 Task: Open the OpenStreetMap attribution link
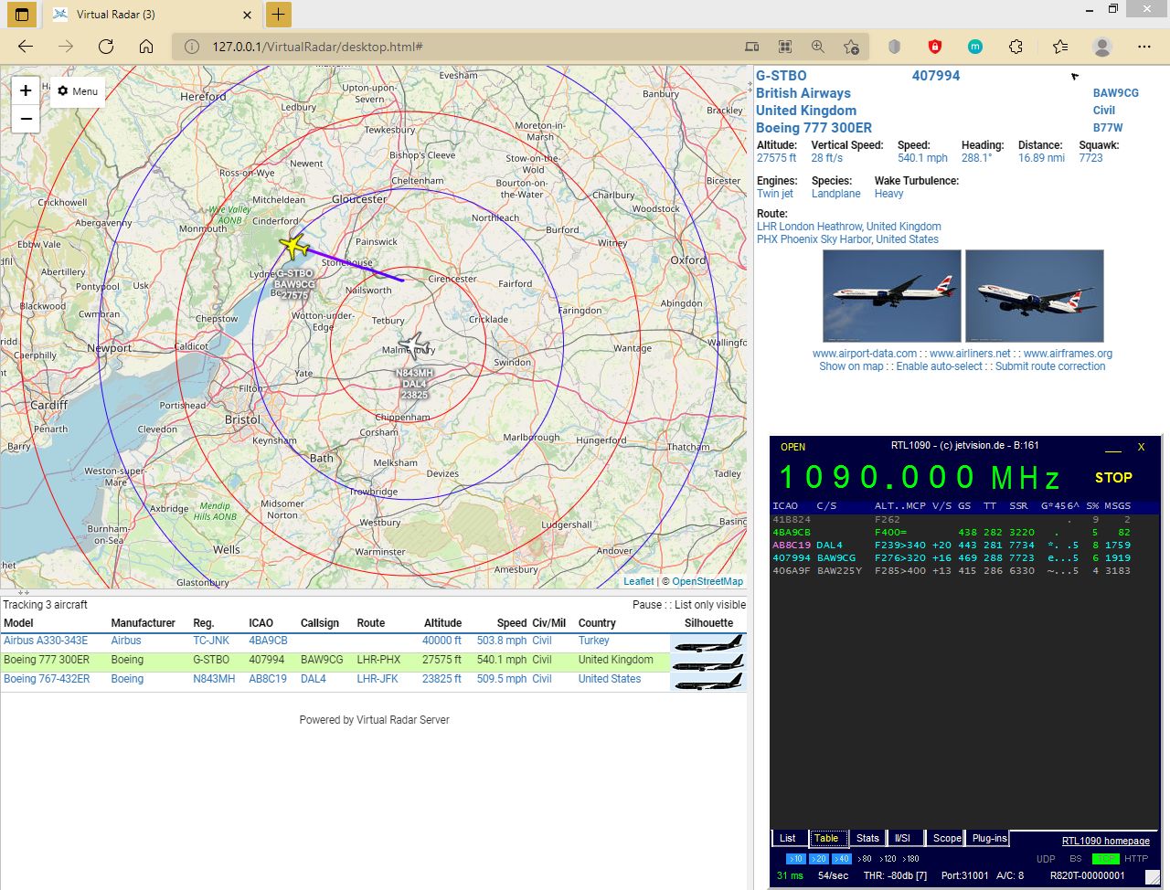[x=707, y=581]
